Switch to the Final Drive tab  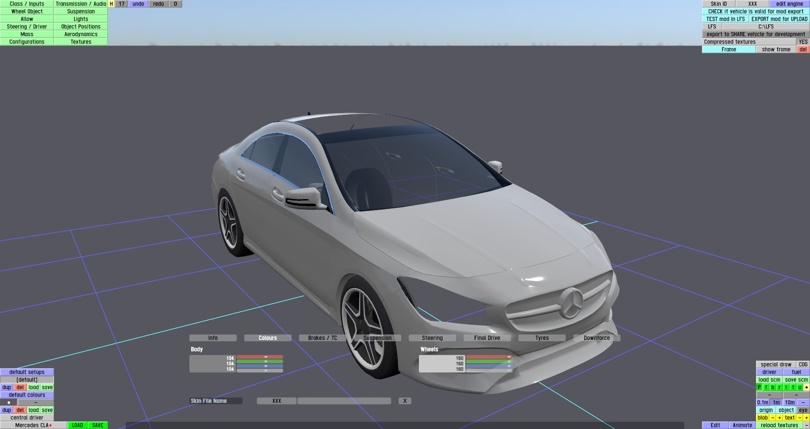487,338
